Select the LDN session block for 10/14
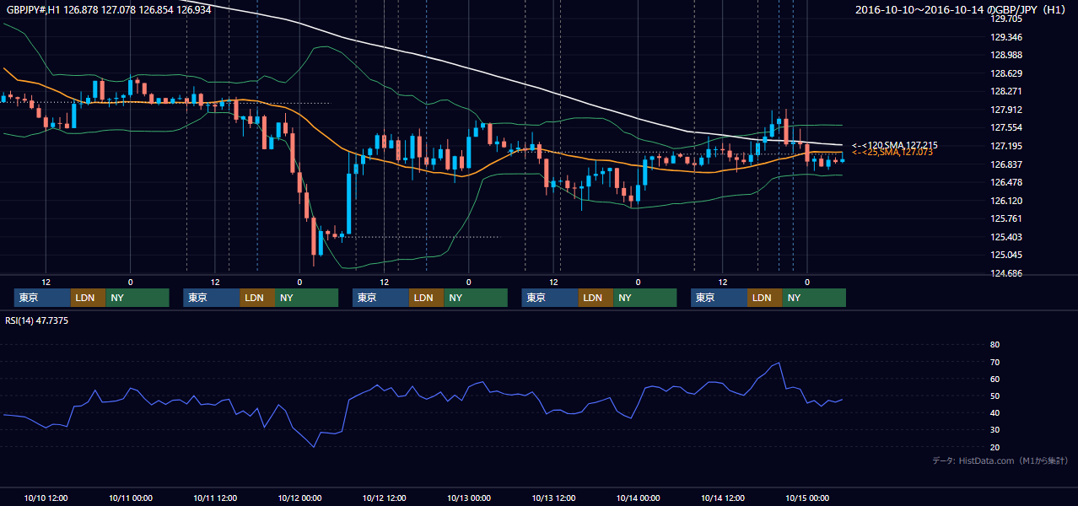Viewport: 1078px width, 506px height. [765, 298]
